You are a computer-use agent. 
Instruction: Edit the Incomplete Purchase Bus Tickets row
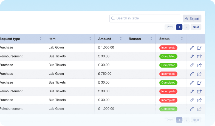pos(192,100)
